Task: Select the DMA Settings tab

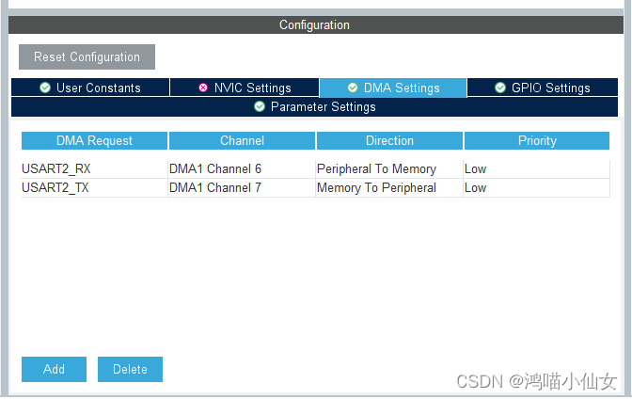Action: pyautogui.click(x=393, y=88)
